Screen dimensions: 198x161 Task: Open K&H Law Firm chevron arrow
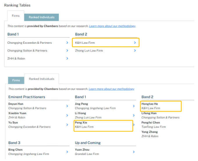coord(135,43)
